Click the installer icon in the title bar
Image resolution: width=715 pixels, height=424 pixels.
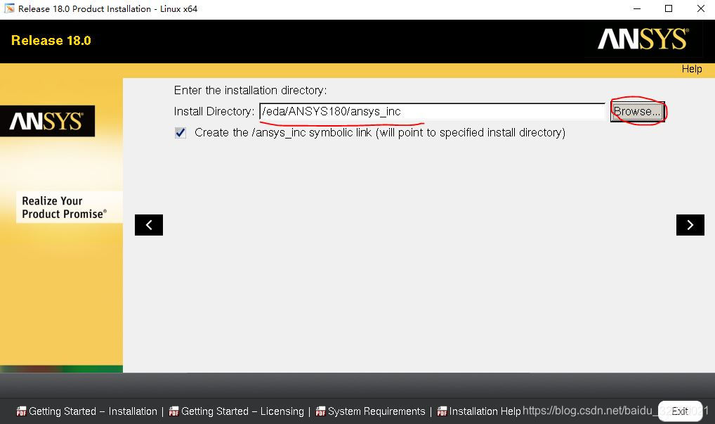(x=9, y=8)
